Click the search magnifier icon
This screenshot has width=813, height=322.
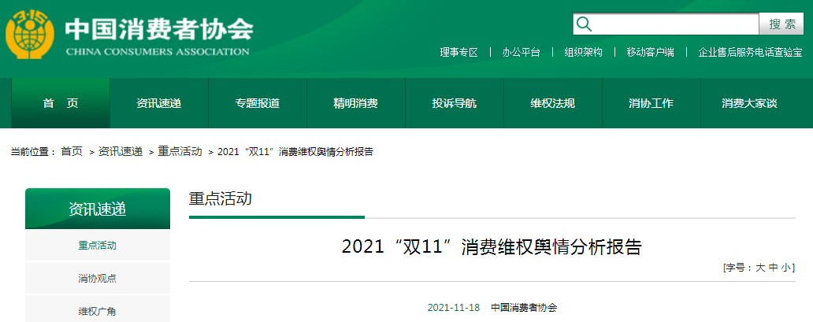point(584,24)
